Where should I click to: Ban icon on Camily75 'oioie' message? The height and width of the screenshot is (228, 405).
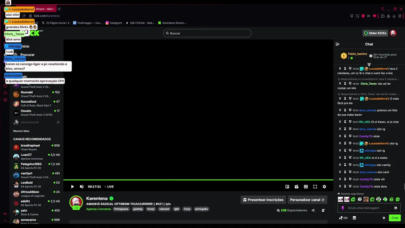(x=350, y=136)
